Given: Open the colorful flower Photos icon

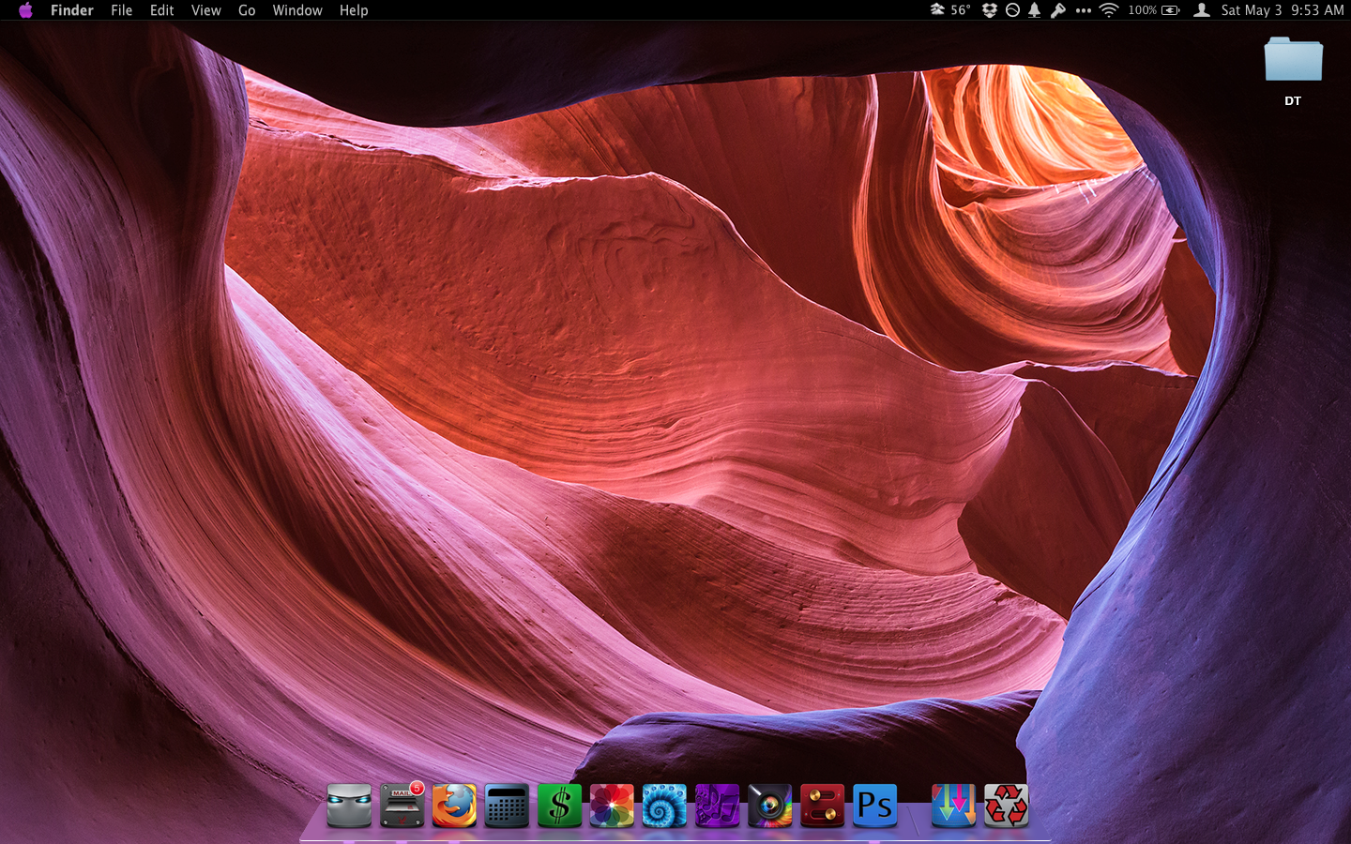Looking at the screenshot, I should coord(612,806).
